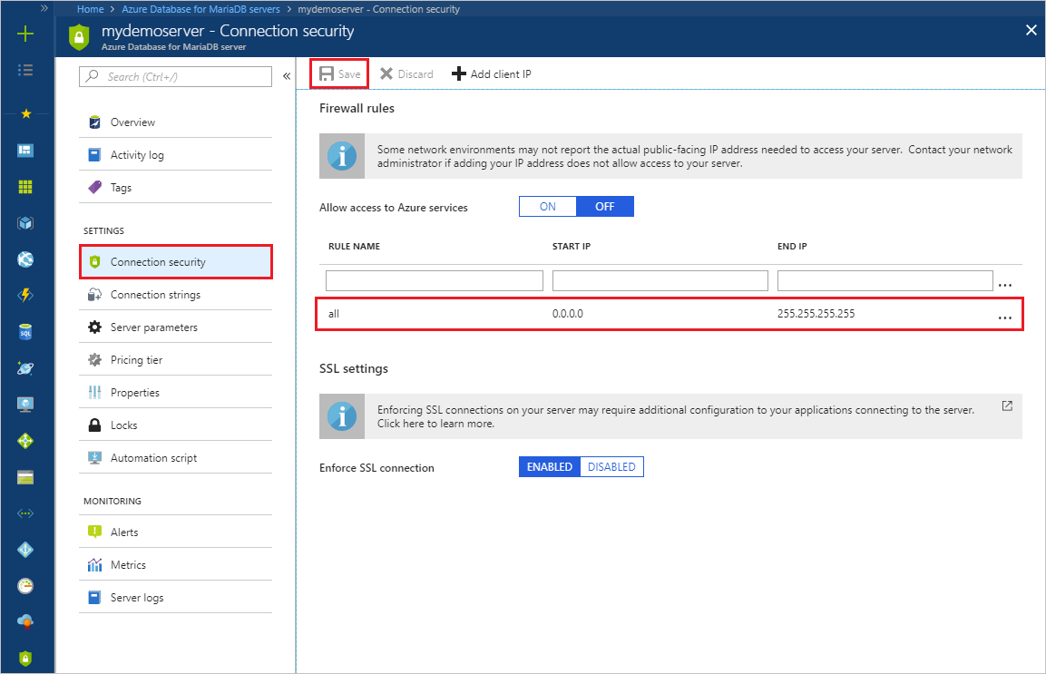Click the Home breadcrumb link
The height and width of the screenshot is (674, 1046).
90,9
